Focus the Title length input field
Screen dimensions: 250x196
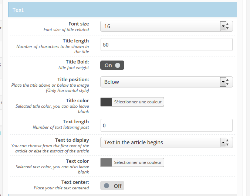point(166,45)
